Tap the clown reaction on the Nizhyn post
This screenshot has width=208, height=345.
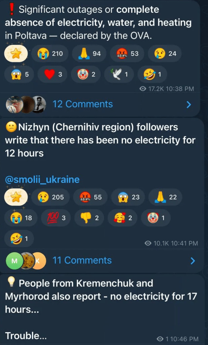point(156,218)
